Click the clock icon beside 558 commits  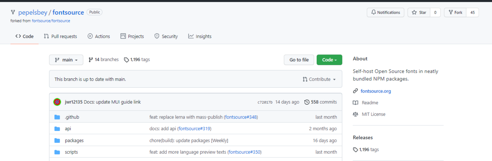click(x=307, y=102)
